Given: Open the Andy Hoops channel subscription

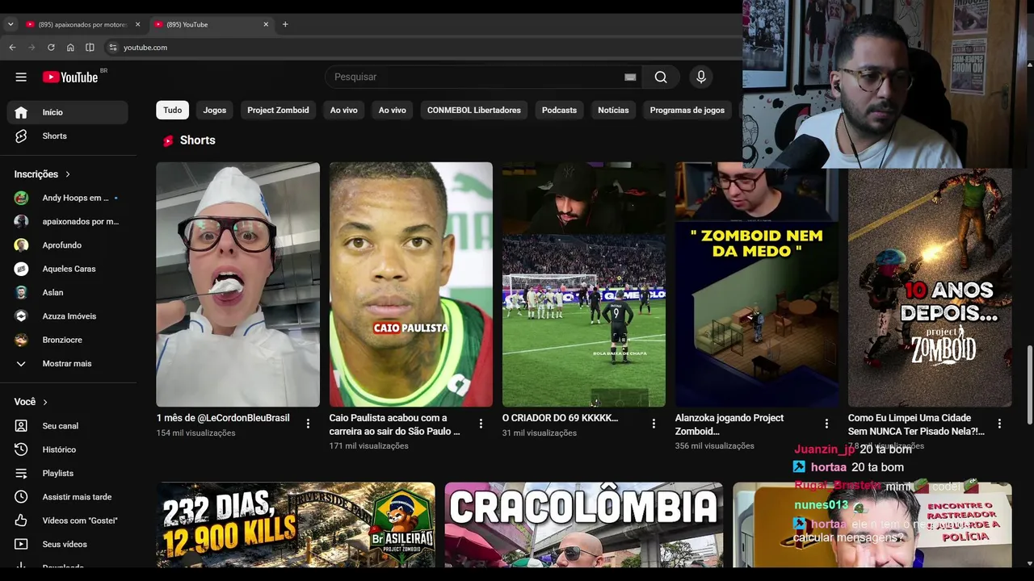Looking at the screenshot, I should (68, 198).
